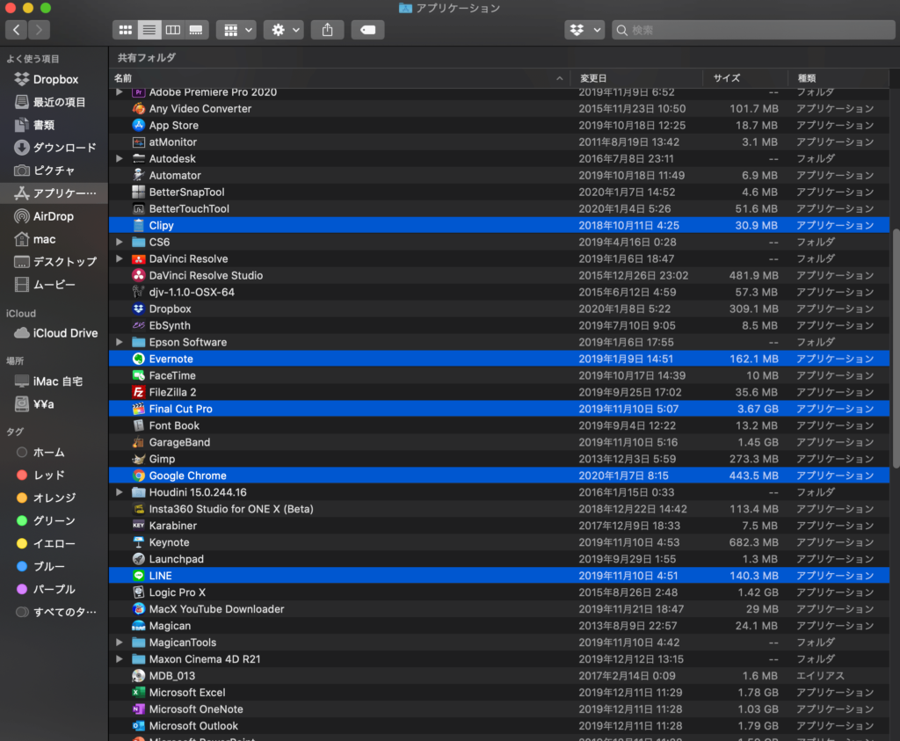Select the Microsoft Excel app icon
This screenshot has height=741, width=900.
(x=138, y=693)
